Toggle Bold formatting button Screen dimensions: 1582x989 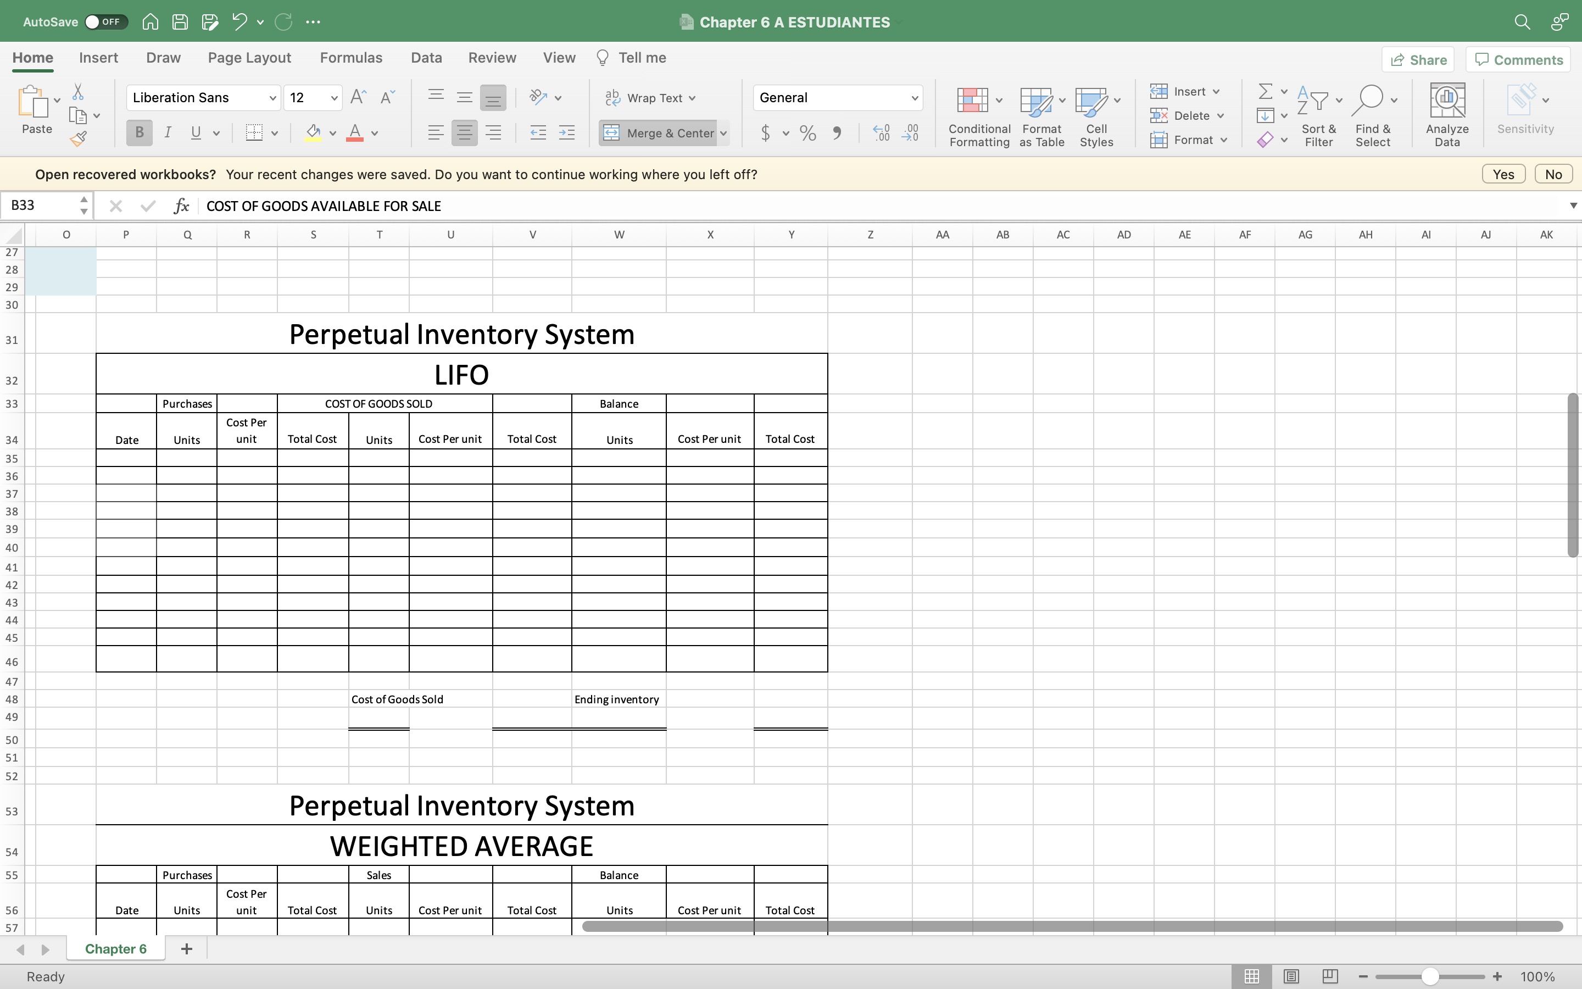point(139,133)
